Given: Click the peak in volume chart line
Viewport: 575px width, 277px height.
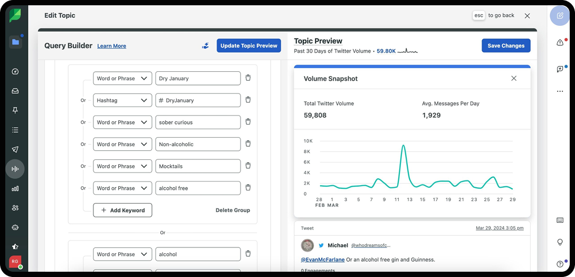Looking at the screenshot, I should point(404,146).
